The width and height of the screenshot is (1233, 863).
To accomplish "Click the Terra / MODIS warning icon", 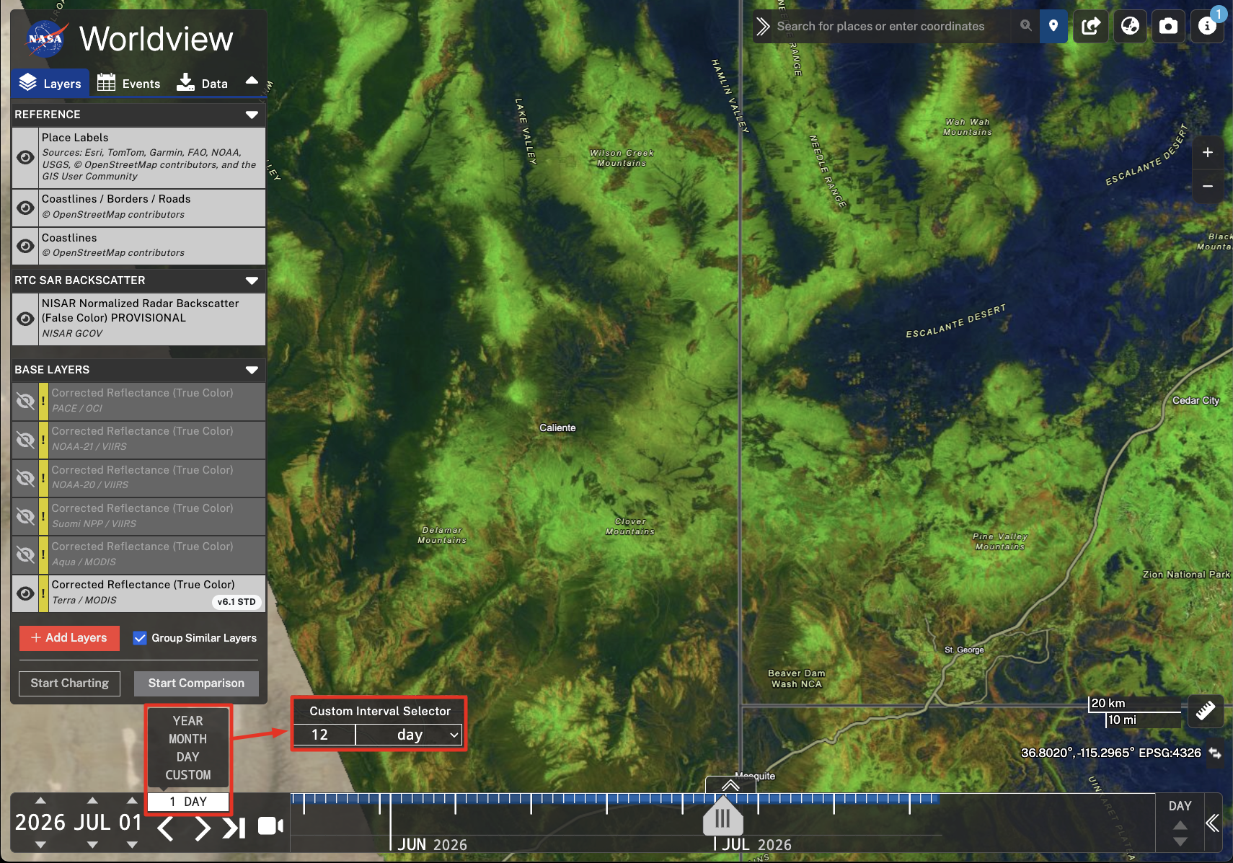I will (43, 593).
